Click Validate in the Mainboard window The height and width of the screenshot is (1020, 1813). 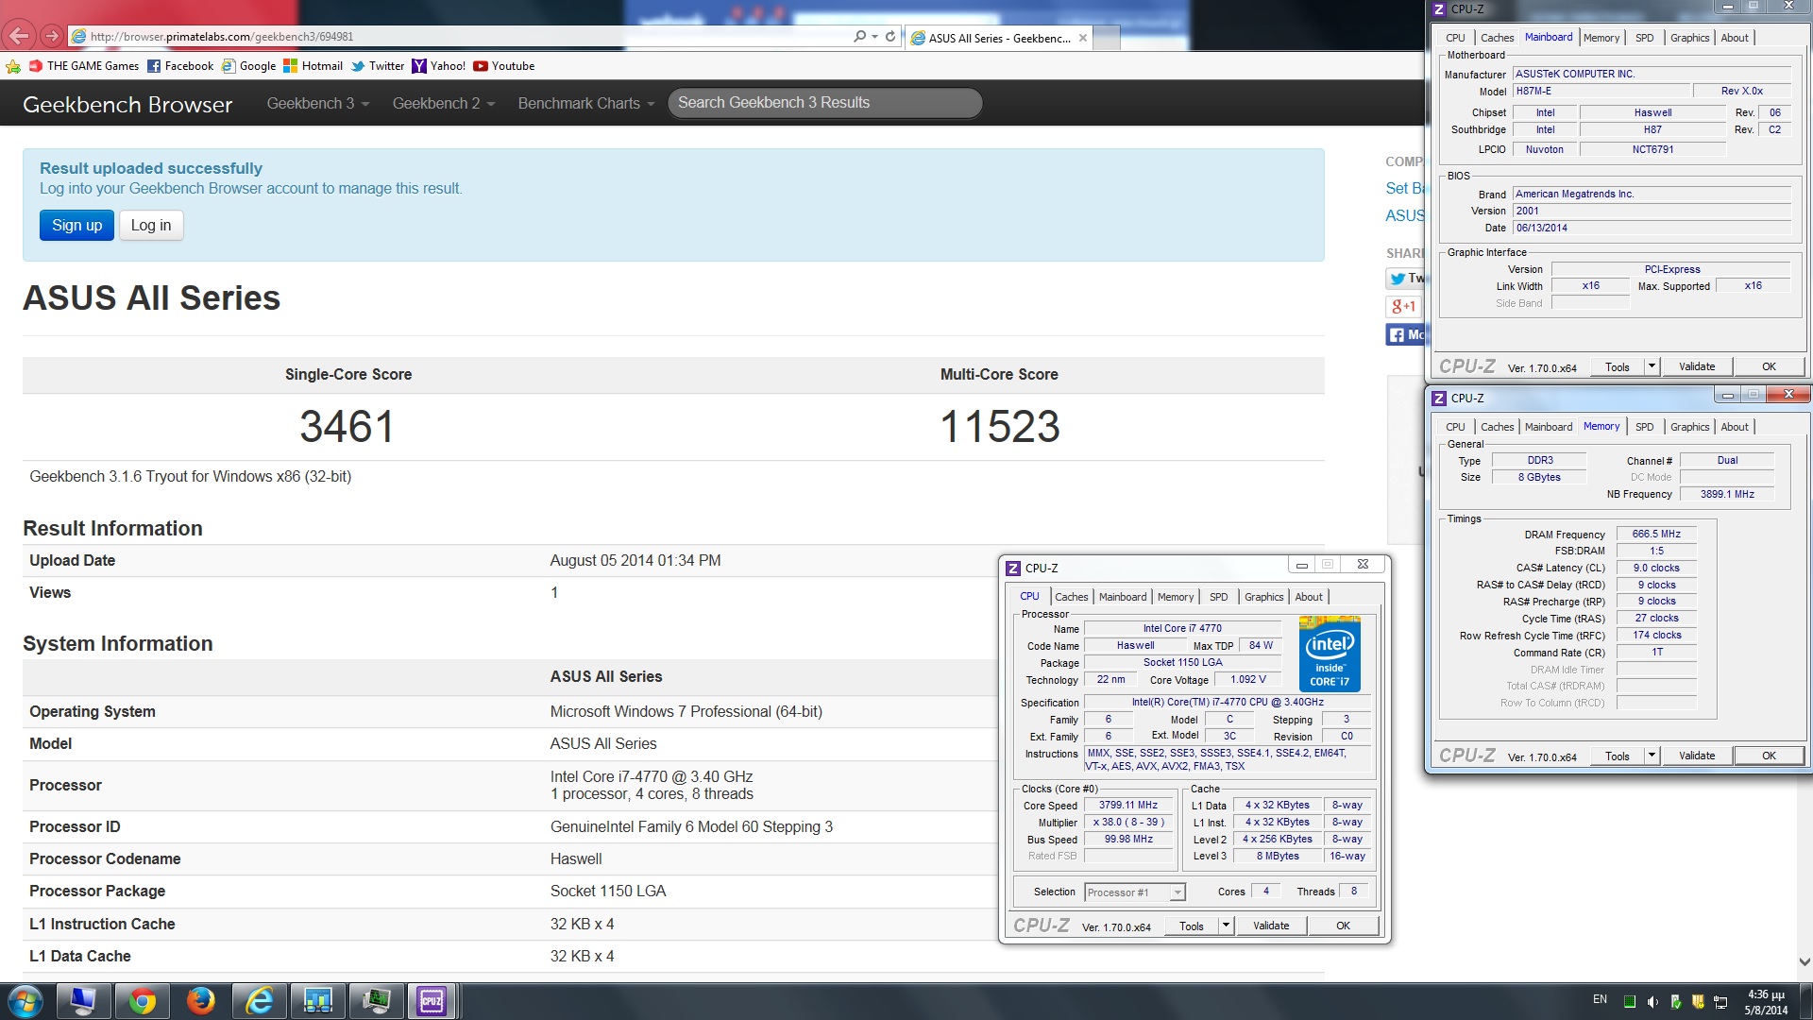coord(1697,366)
